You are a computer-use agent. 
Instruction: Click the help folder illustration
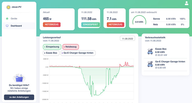tap(19, 78)
